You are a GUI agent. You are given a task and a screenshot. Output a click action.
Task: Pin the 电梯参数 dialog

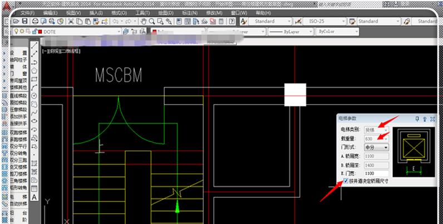(417, 119)
